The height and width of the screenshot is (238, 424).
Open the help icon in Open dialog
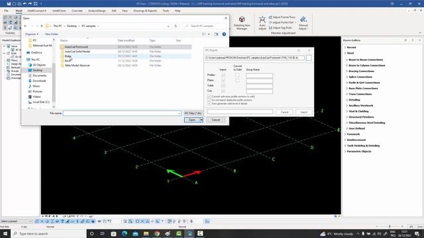pos(224,34)
